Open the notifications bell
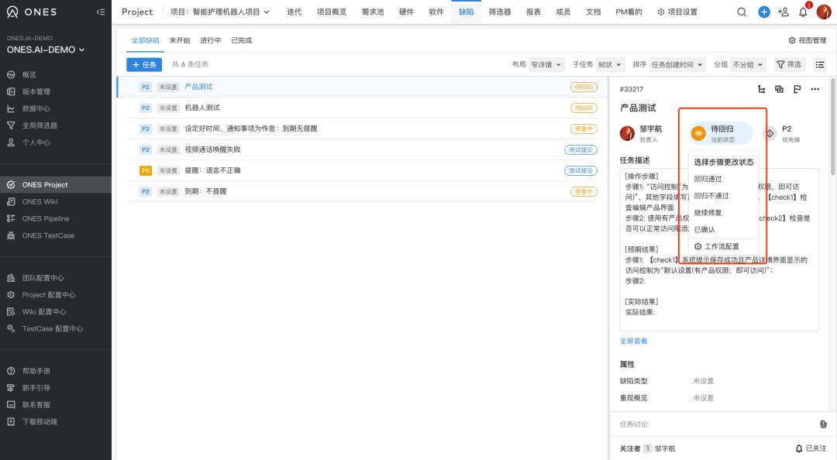837x460 pixels. click(803, 12)
